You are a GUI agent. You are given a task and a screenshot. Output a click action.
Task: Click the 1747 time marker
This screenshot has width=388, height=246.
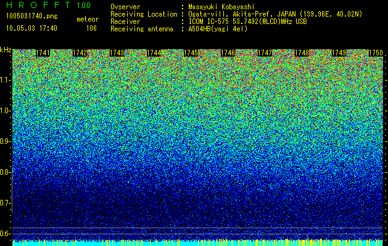click(265, 53)
